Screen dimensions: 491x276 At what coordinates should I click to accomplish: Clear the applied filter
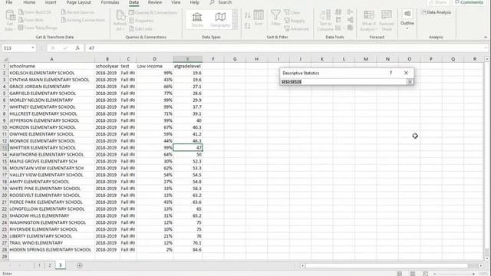(x=292, y=12)
